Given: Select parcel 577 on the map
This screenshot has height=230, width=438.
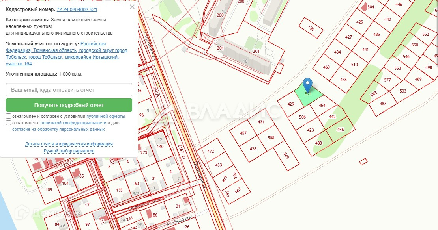Looking at the screenshot, I should 387,80.
